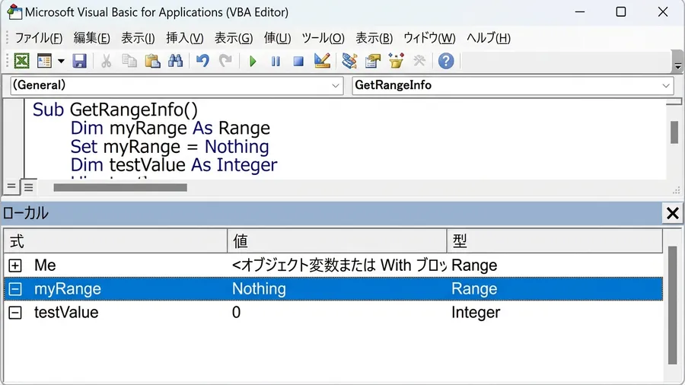Open the 表示(G) menu
The image size is (685, 385).
click(234, 38)
